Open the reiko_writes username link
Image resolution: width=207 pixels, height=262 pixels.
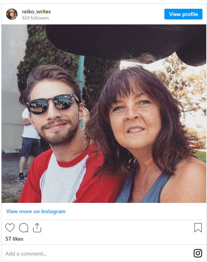(x=36, y=12)
